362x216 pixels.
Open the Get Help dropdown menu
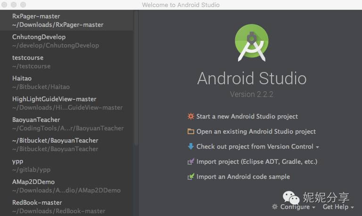pyautogui.click(x=338, y=207)
